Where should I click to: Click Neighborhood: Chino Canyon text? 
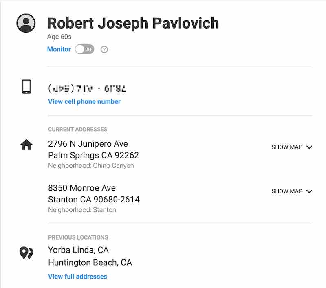click(x=91, y=166)
